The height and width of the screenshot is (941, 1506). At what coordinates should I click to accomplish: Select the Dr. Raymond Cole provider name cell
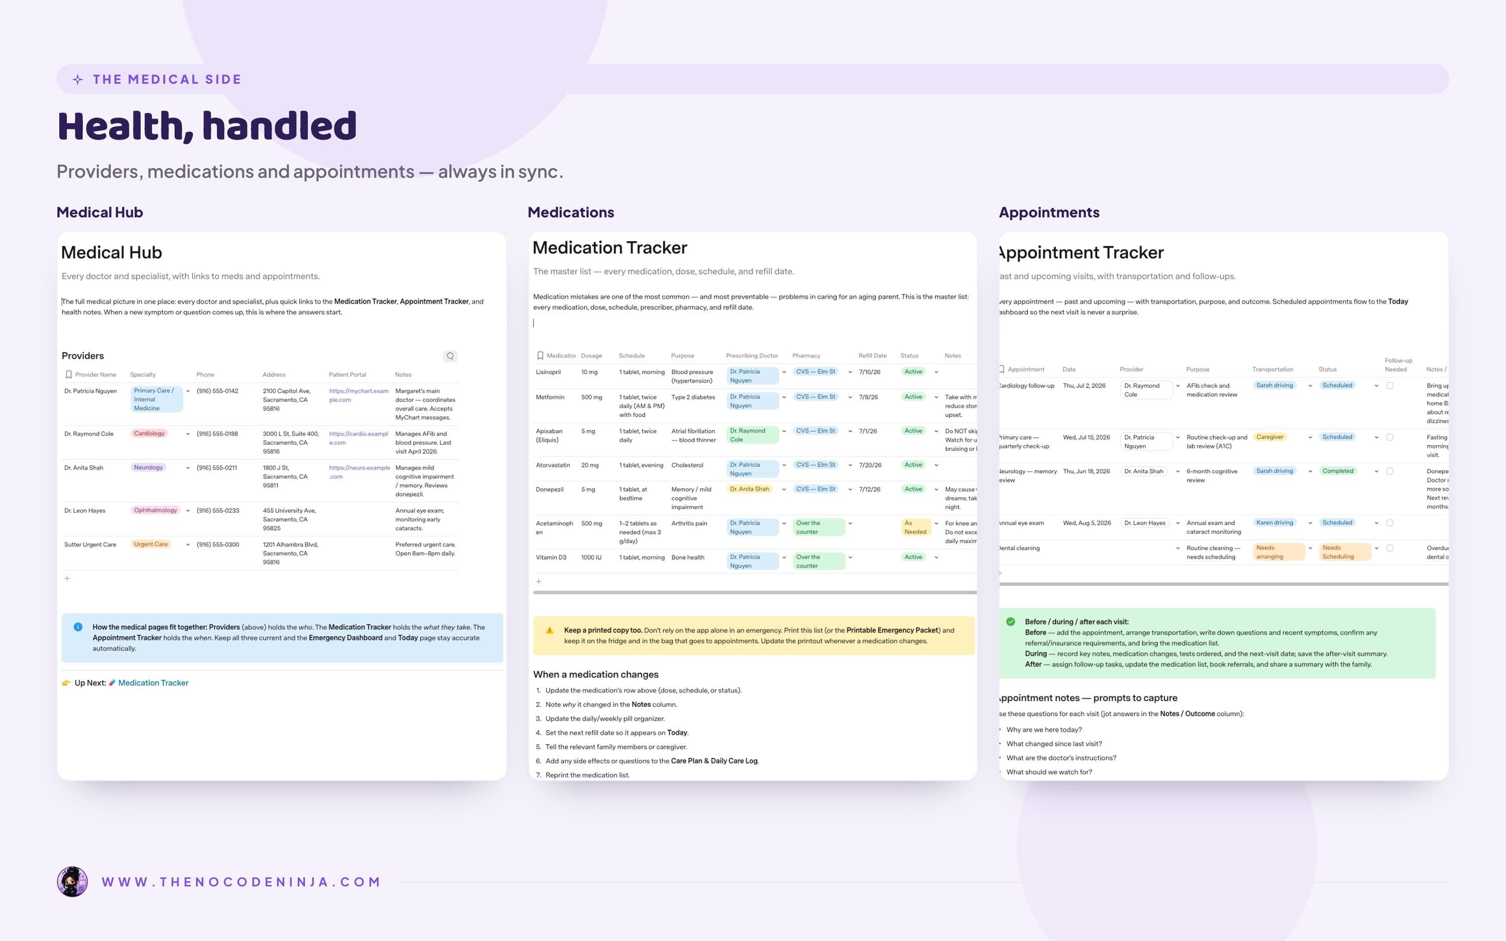(x=89, y=434)
